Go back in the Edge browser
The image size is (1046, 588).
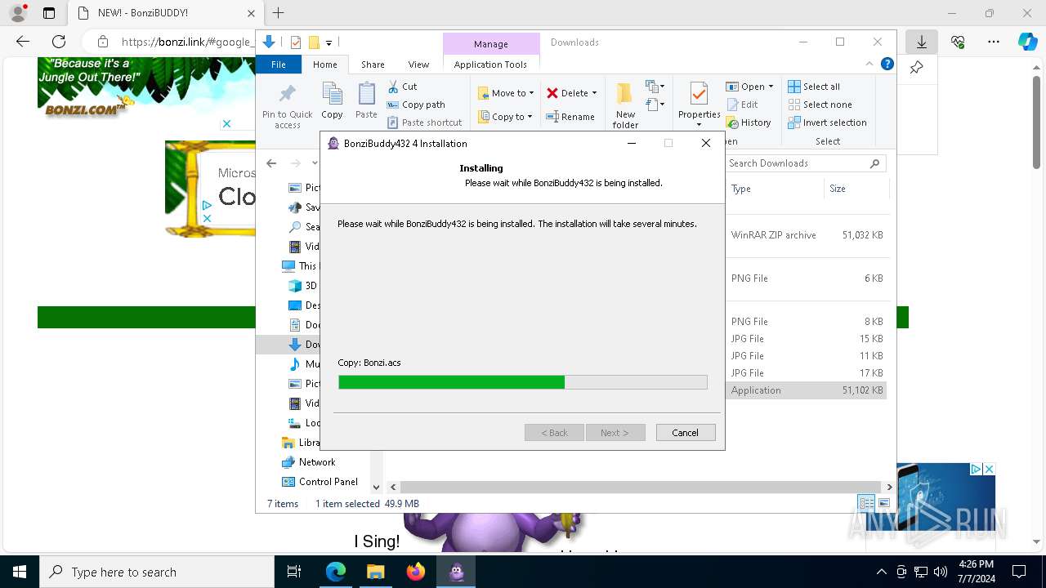click(x=23, y=42)
